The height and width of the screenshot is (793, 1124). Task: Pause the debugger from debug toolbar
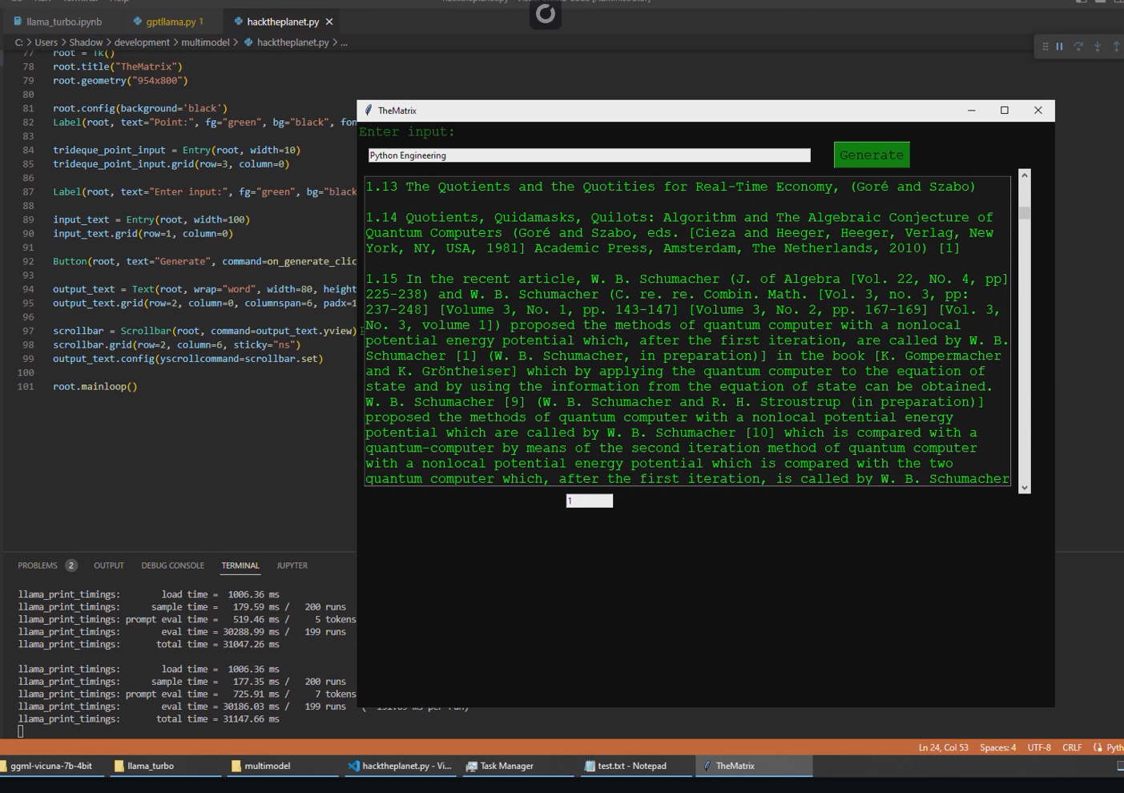pyautogui.click(x=1059, y=46)
